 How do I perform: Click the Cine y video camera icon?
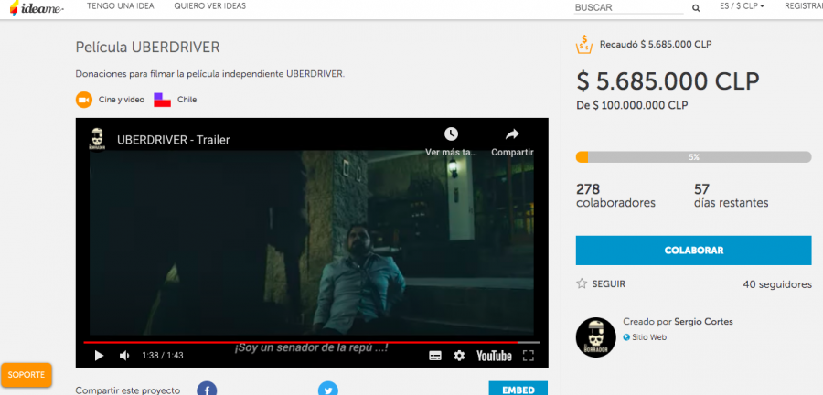point(84,100)
